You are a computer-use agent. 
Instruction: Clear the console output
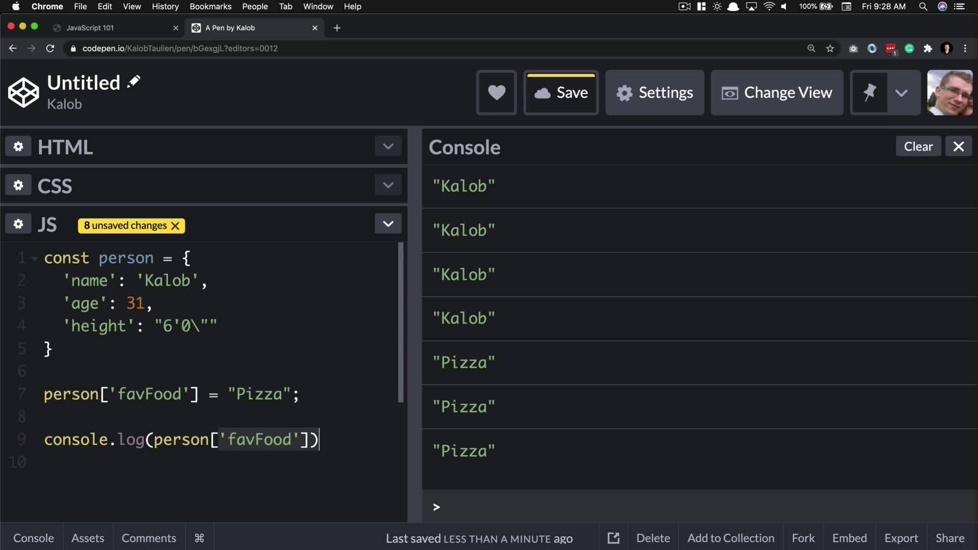[x=918, y=147]
